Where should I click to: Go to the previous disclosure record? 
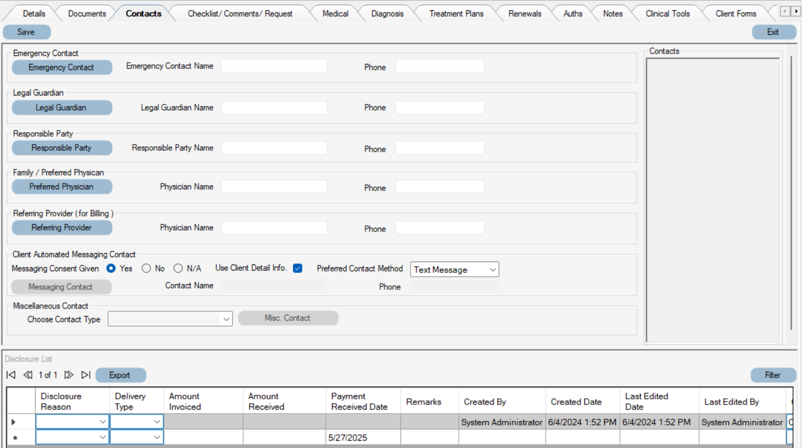click(x=28, y=375)
